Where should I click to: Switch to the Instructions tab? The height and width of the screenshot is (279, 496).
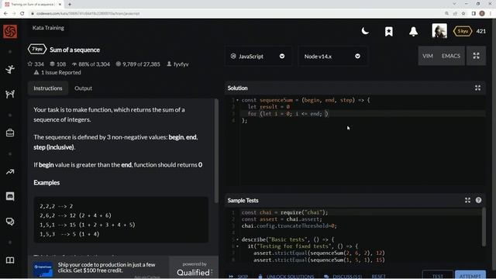[48, 88]
